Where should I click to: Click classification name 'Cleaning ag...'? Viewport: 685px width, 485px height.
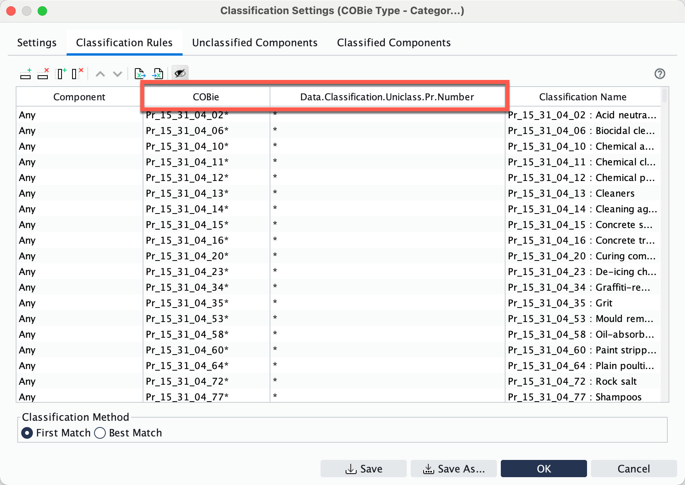tap(583, 209)
